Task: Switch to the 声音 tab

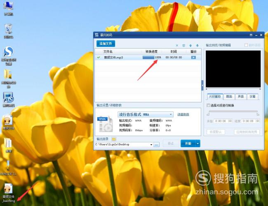Action: [x=241, y=97]
